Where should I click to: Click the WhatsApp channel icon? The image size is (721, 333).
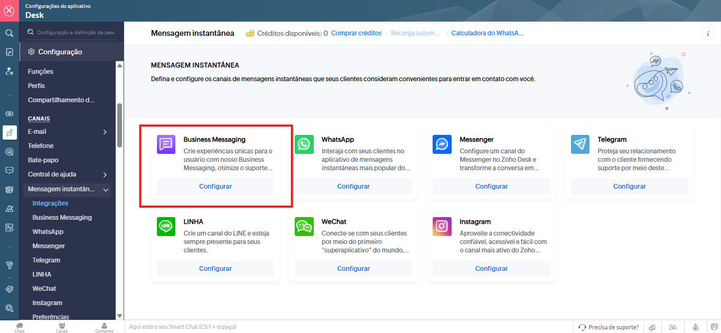pyautogui.click(x=304, y=144)
